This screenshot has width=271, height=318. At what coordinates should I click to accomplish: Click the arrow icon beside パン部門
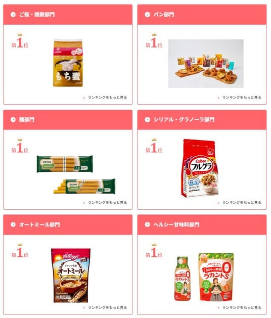(147, 15)
